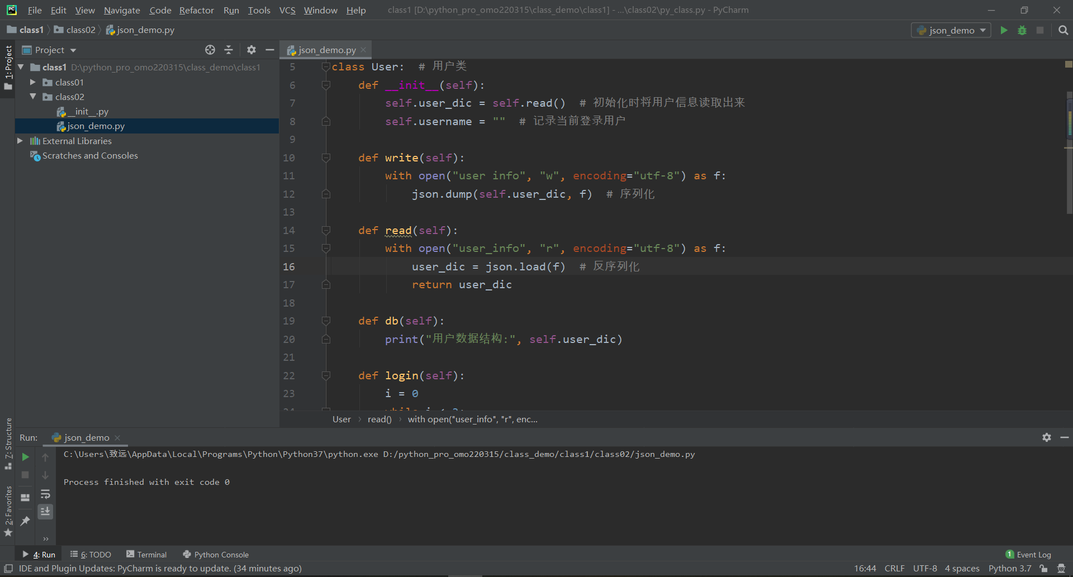The width and height of the screenshot is (1073, 577).
Task: Open the Terminal tool window
Action: (x=151, y=554)
